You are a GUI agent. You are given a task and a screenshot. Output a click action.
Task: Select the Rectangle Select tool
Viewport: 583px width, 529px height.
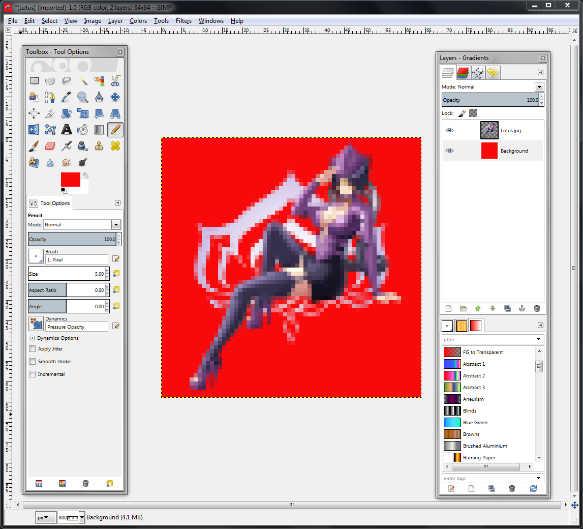(x=34, y=80)
